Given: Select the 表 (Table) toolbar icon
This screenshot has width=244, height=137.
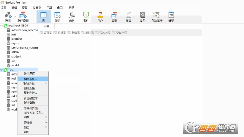Looking at the screenshot, I should [43, 15].
